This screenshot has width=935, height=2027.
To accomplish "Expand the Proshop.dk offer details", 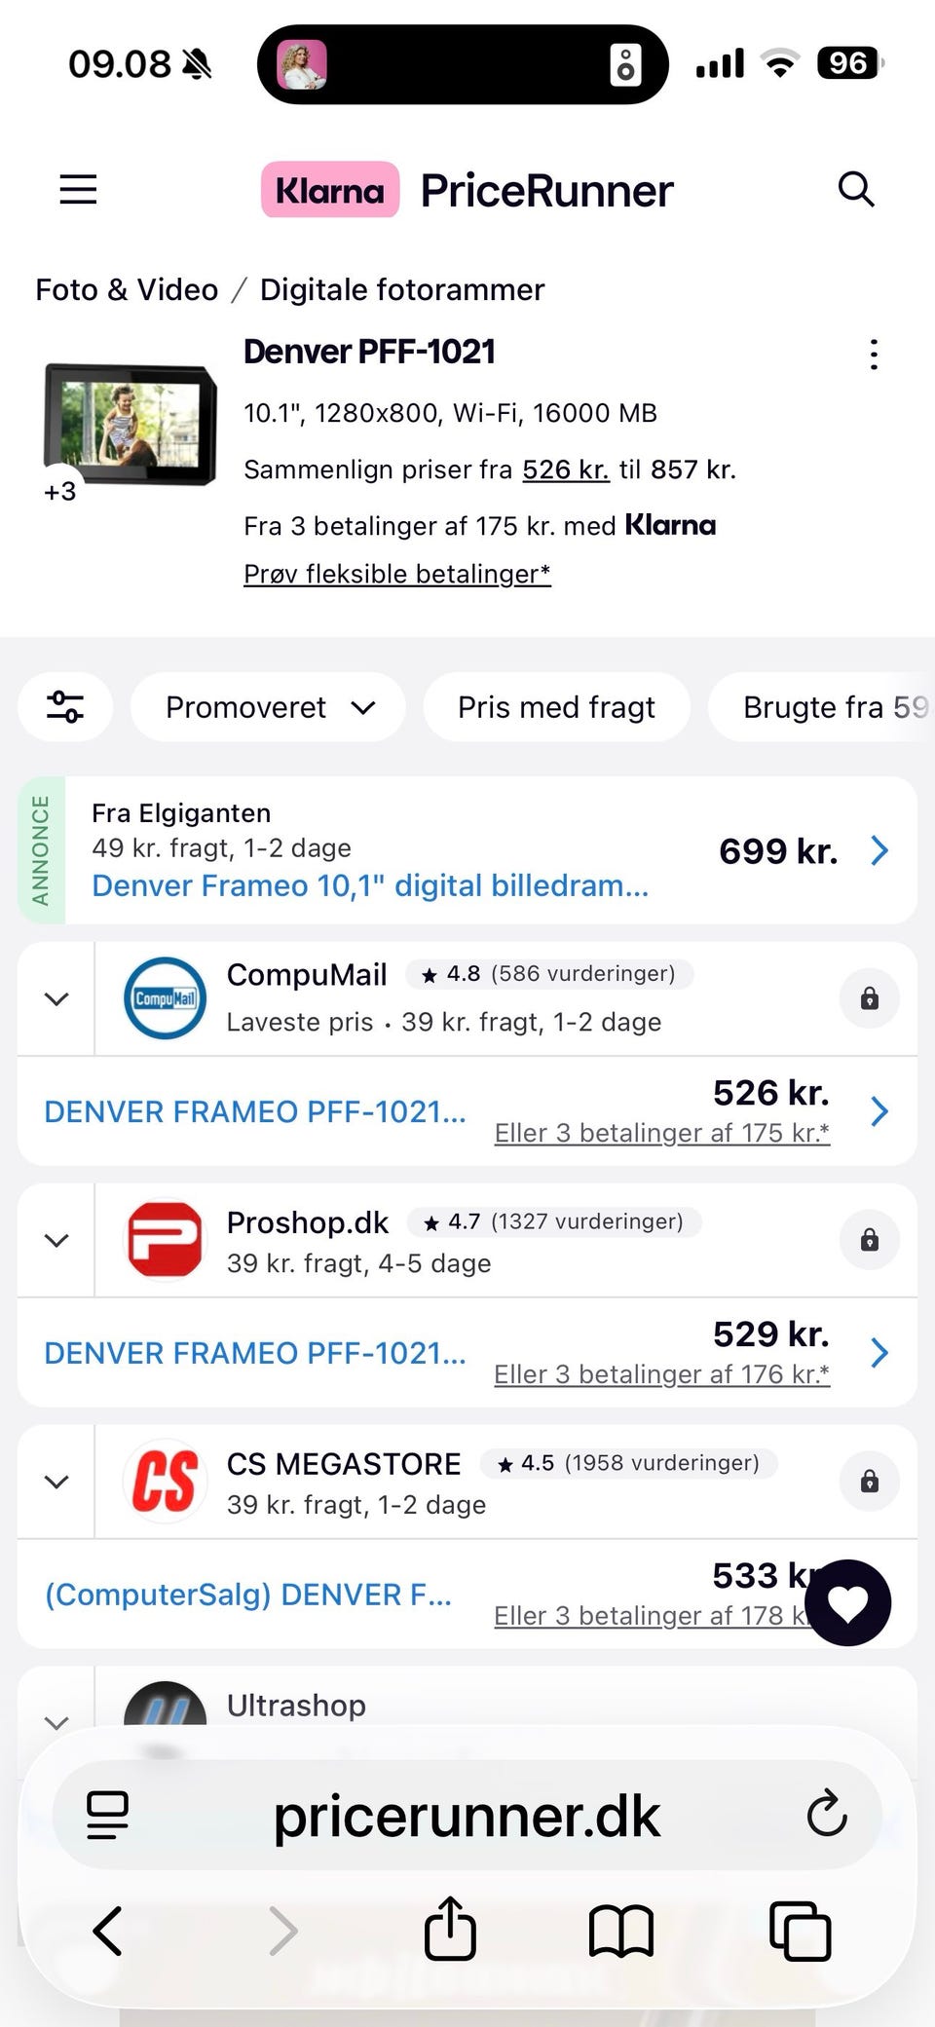I will 56,1240.
